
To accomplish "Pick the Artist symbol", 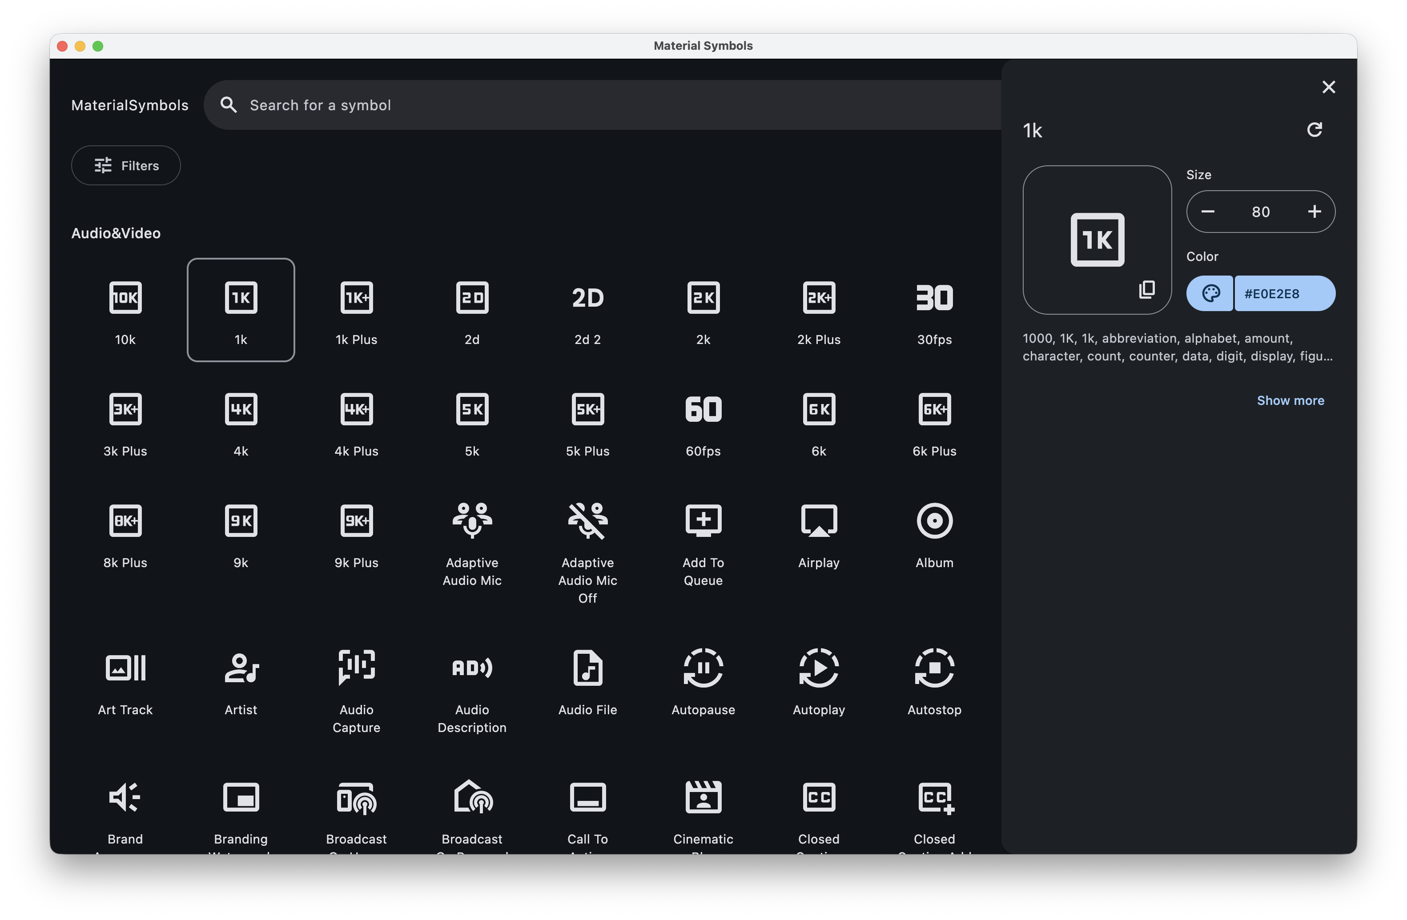I will coord(241,681).
